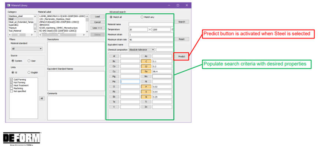Open the Absolute tolerance dropdown
The width and height of the screenshot is (321, 146).
[142, 50]
